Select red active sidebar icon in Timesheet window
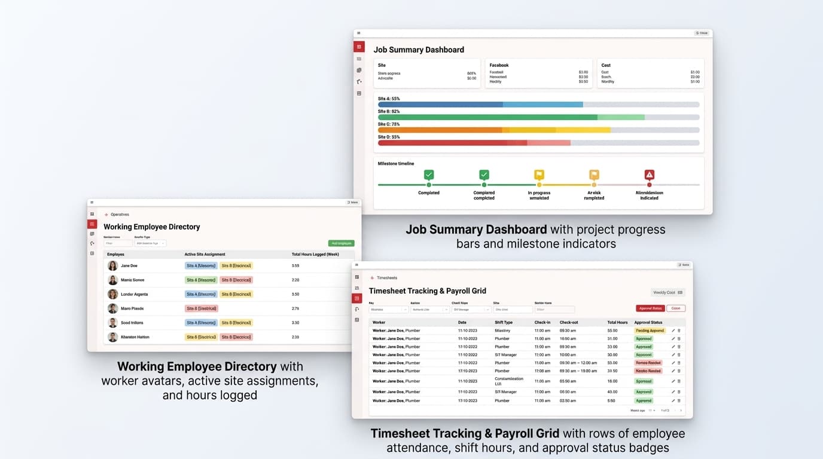 [357, 298]
